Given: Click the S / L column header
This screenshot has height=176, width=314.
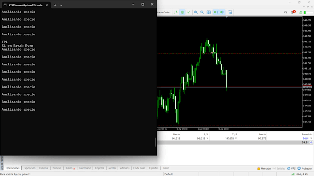Looking at the screenshot, I should click(206, 135).
